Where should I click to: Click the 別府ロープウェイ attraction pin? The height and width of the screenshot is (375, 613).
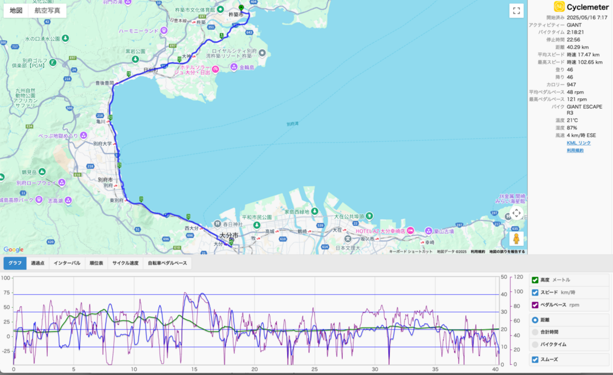pos(62,182)
